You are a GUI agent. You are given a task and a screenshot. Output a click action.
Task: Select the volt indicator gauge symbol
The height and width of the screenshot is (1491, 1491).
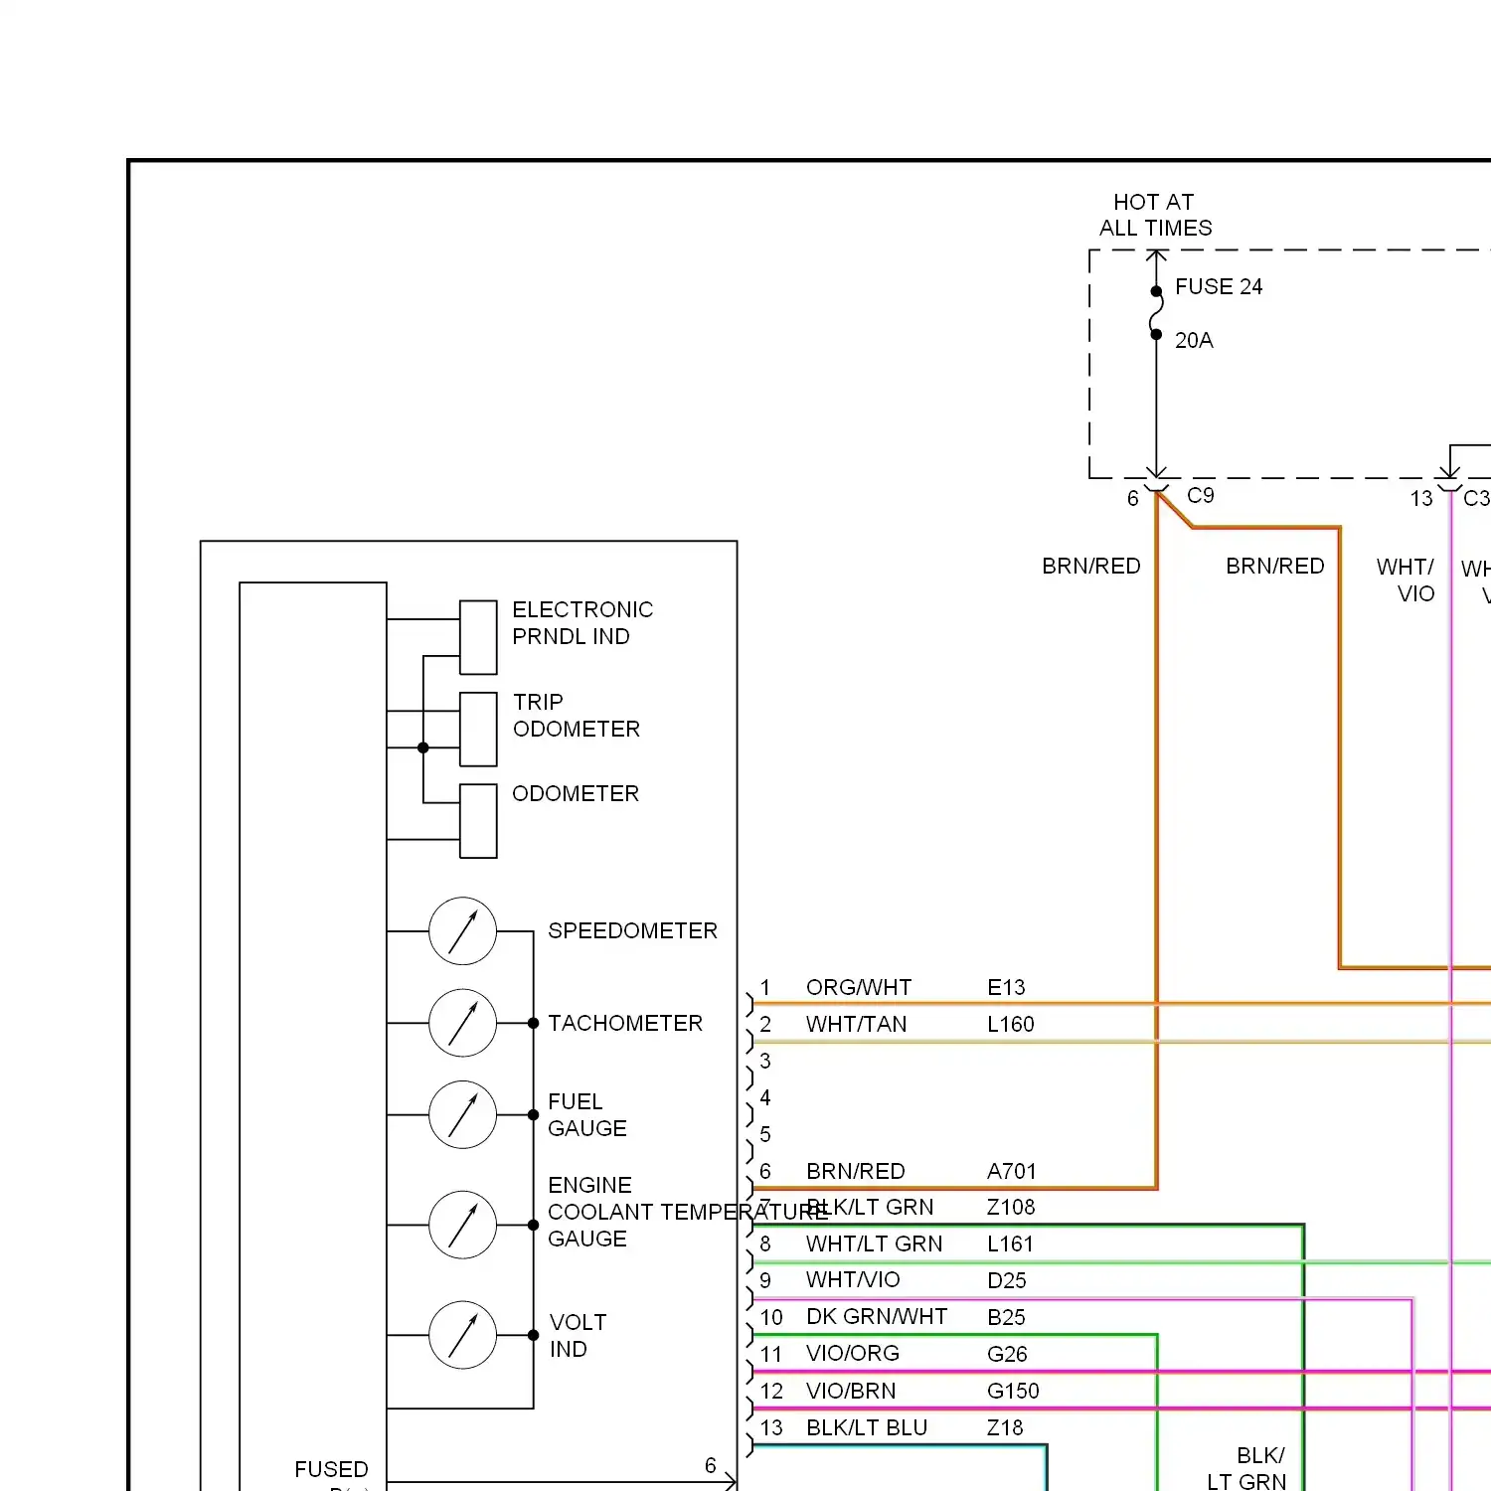pyautogui.click(x=462, y=1335)
